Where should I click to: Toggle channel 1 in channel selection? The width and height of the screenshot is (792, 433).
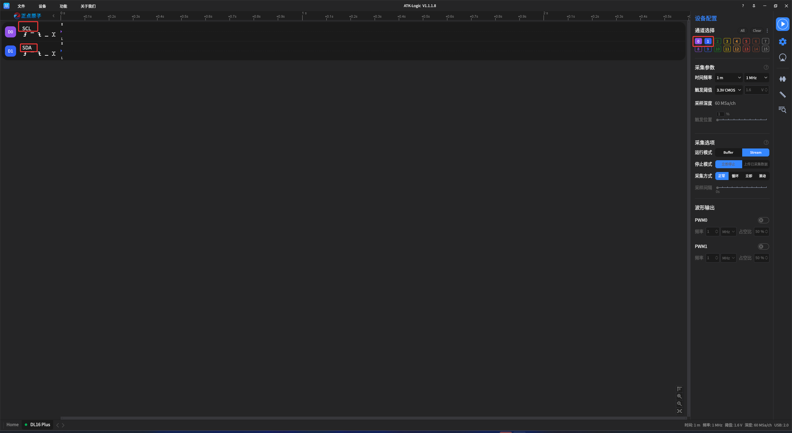(708, 41)
